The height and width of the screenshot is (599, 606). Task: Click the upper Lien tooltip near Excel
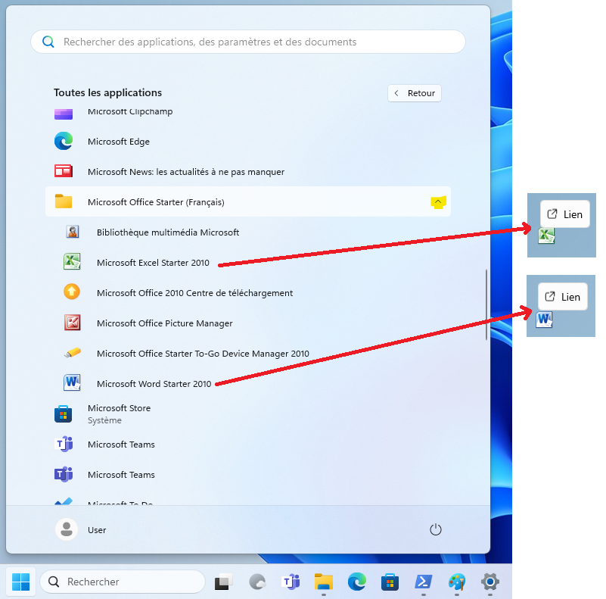point(564,214)
